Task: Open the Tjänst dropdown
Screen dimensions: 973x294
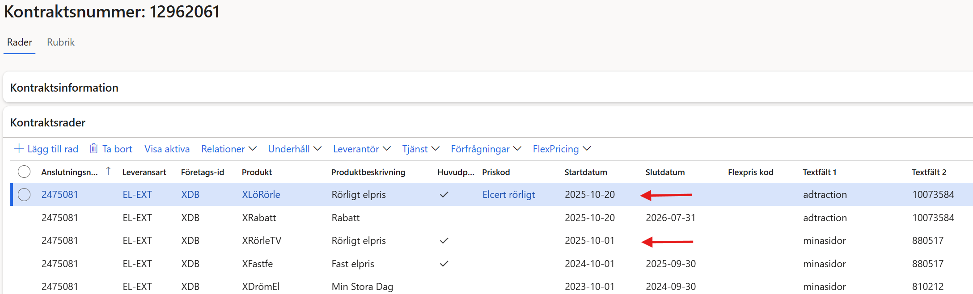Action: [x=420, y=149]
